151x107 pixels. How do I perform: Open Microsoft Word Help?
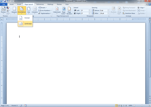[150, 4]
